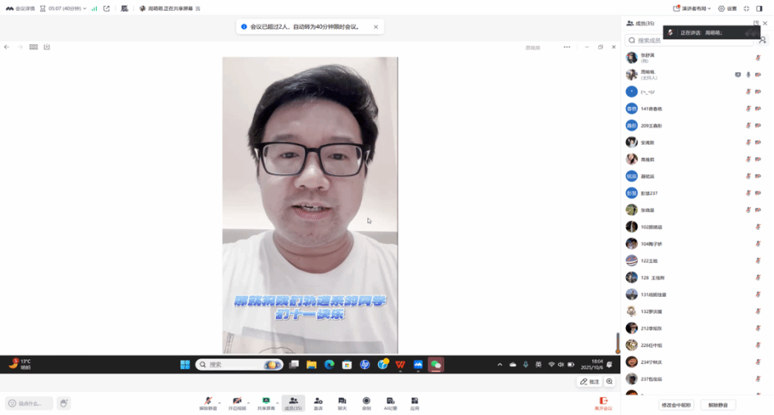Open the 邀请 invite icon

pos(318,401)
